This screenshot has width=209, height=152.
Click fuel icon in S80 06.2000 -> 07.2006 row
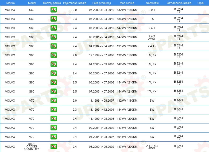[x=53, y=73]
